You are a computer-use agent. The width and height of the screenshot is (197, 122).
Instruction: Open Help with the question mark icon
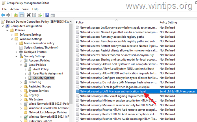point(47,15)
